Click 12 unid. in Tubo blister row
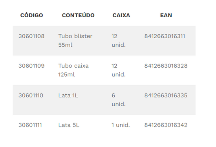 pos(119,40)
